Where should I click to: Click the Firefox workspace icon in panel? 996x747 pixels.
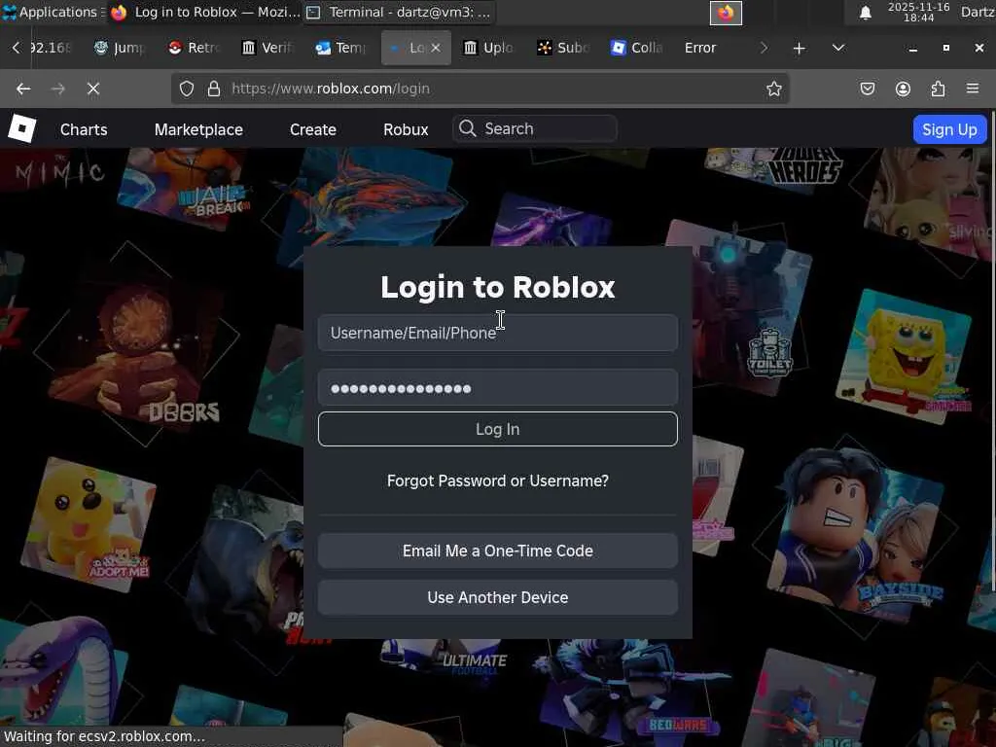pyautogui.click(x=726, y=13)
